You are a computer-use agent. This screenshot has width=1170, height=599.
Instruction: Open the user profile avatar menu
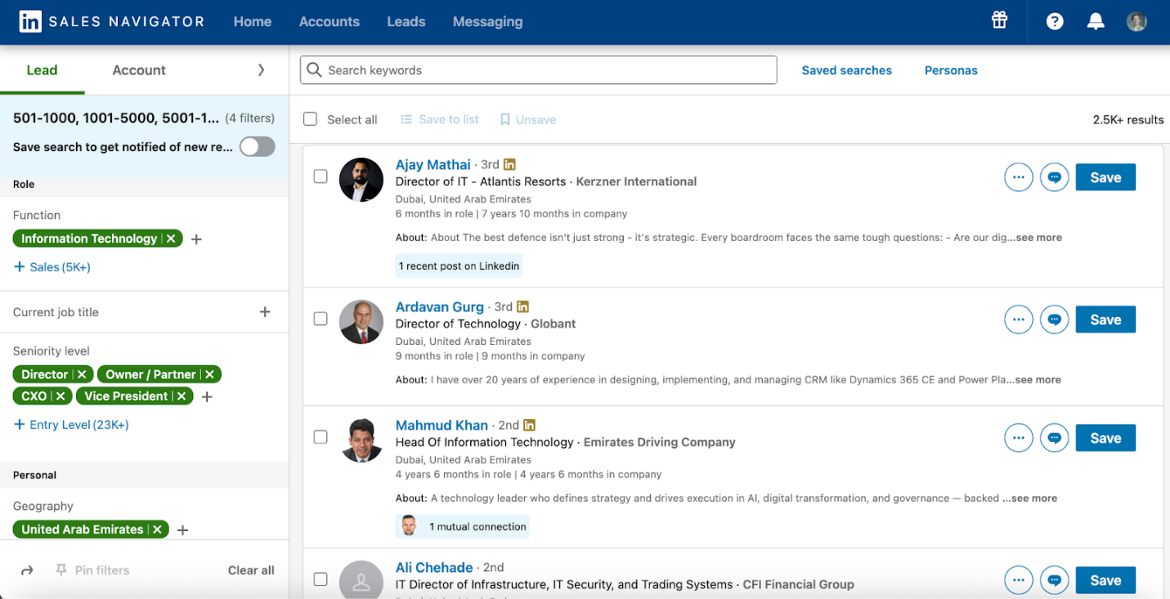pyautogui.click(x=1136, y=22)
